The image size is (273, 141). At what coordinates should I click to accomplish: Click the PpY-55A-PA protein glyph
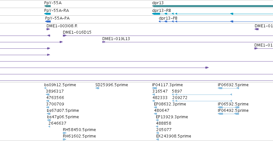point(48,21)
